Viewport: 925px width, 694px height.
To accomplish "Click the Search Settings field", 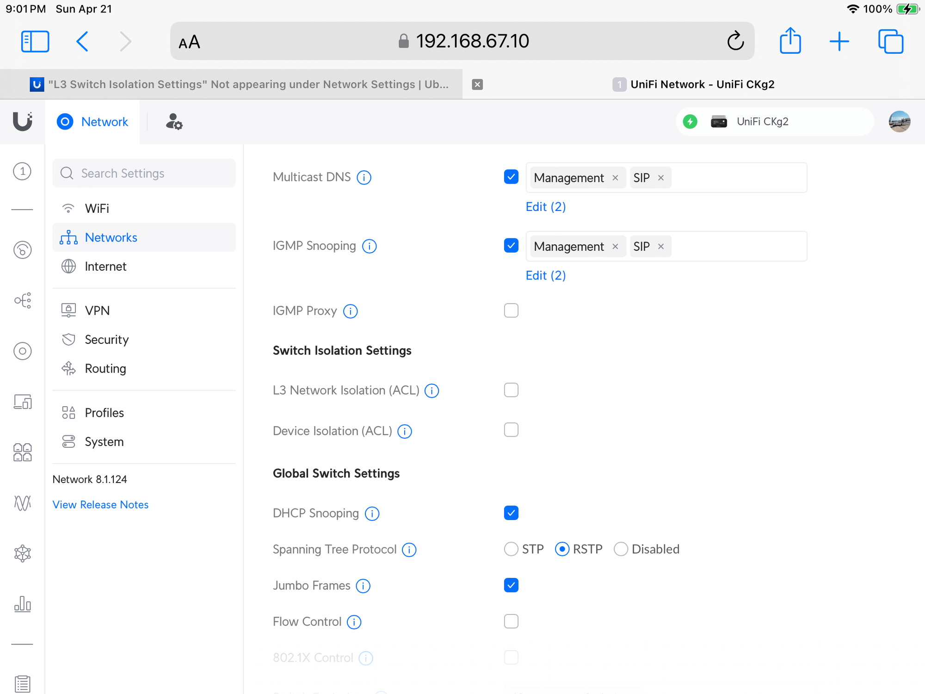I will pyautogui.click(x=144, y=173).
